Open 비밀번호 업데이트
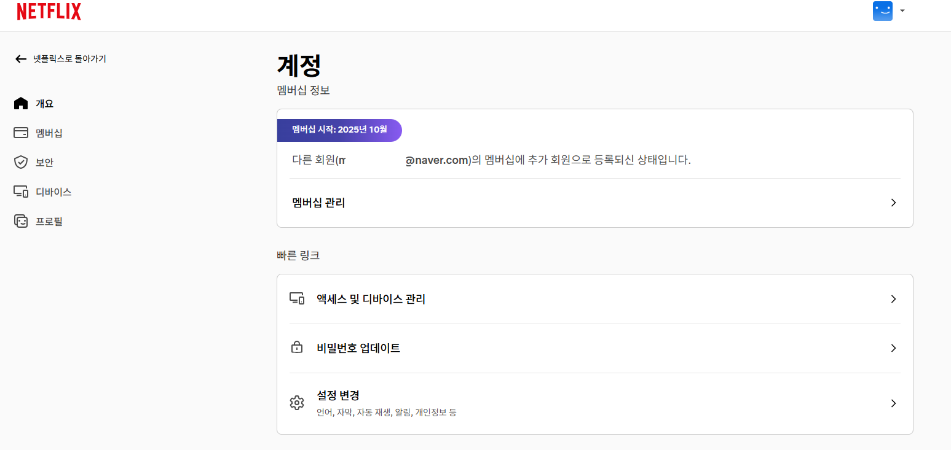 [594, 348]
